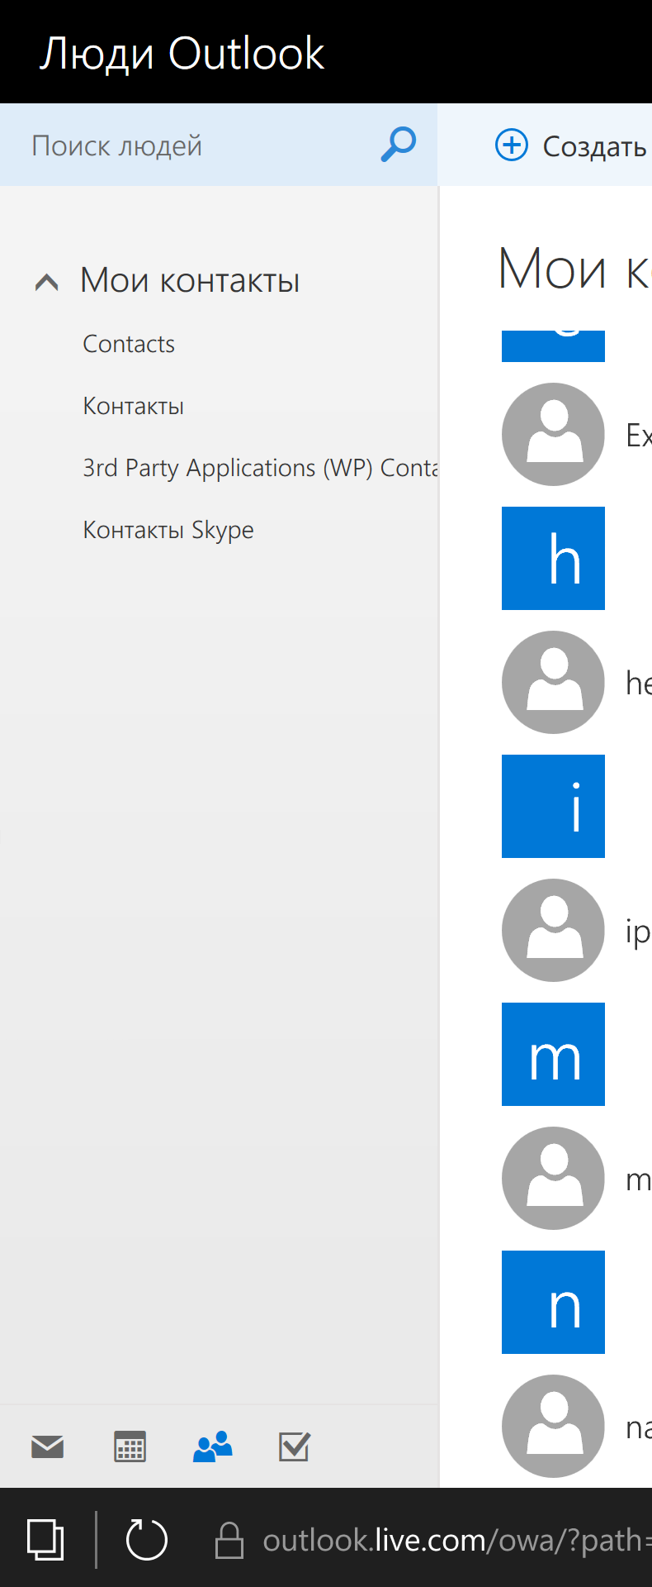Image resolution: width=652 pixels, height=1587 pixels.
Task: Click the Создать button label
Action: tap(594, 146)
